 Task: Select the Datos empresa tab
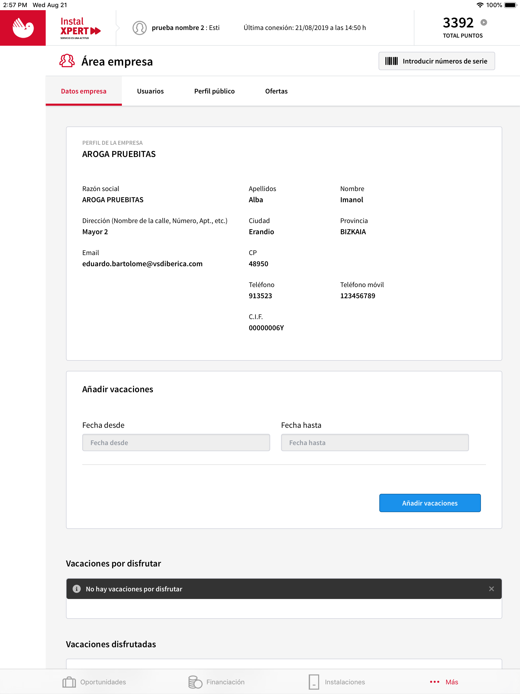(84, 91)
